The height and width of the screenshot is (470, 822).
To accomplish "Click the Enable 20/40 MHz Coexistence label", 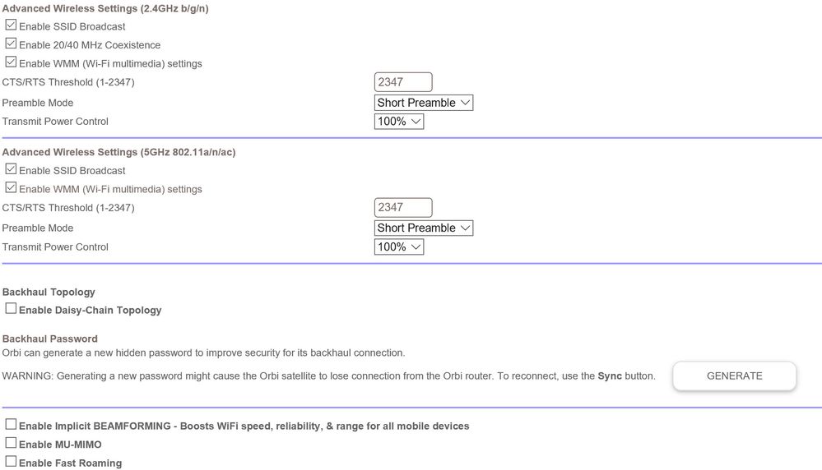I will tap(90, 45).
